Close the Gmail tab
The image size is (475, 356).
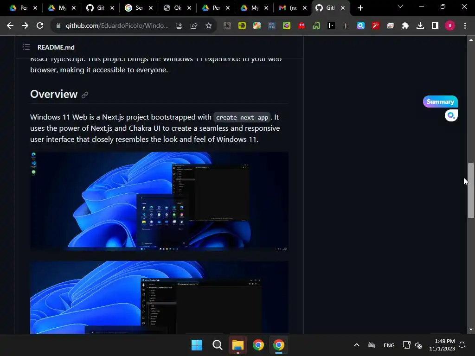click(x=305, y=8)
